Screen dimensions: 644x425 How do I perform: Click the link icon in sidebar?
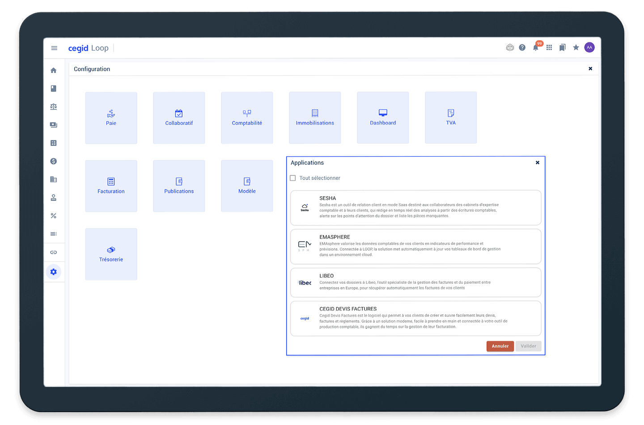tap(54, 252)
